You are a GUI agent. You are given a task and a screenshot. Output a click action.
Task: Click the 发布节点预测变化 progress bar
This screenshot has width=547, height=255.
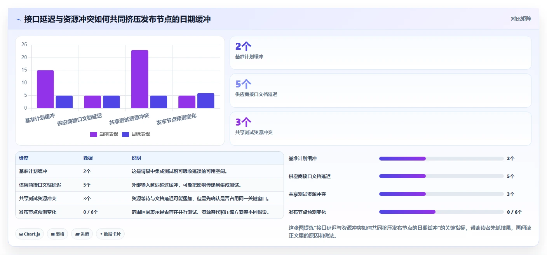tap(441, 212)
